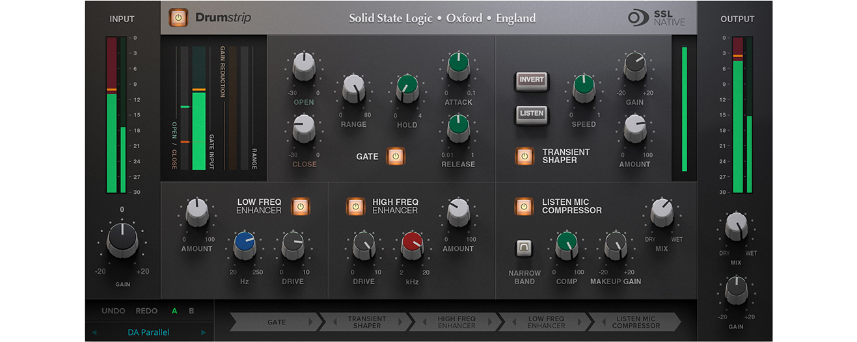Click the Input GAIN knob
This screenshot has height=342, width=857.
pyautogui.click(x=122, y=241)
